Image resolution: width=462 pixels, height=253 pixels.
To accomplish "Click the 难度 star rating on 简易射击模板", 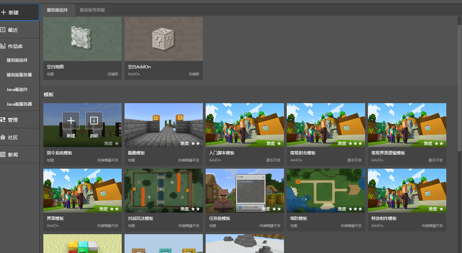I will pos(350,144).
